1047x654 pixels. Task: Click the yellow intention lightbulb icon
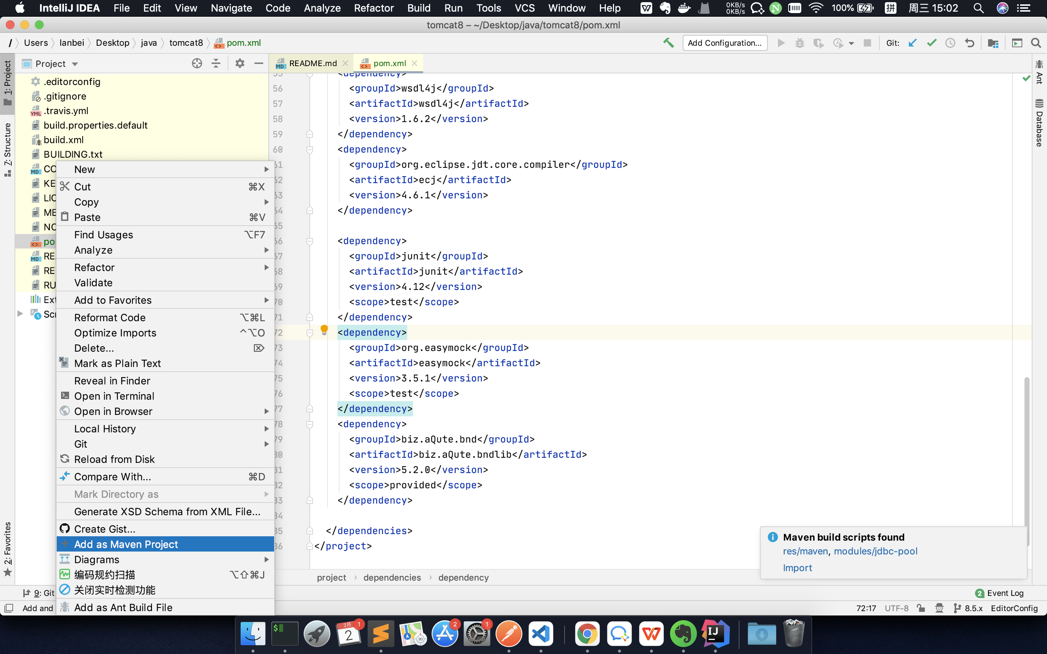[x=324, y=330]
